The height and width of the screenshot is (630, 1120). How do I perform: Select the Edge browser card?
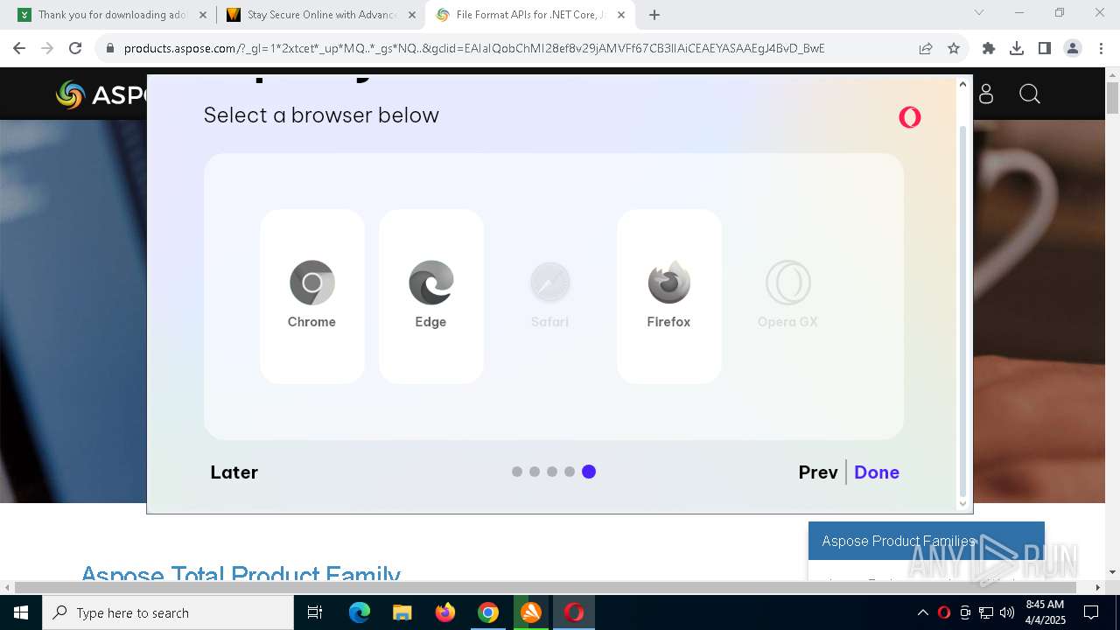(x=431, y=296)
